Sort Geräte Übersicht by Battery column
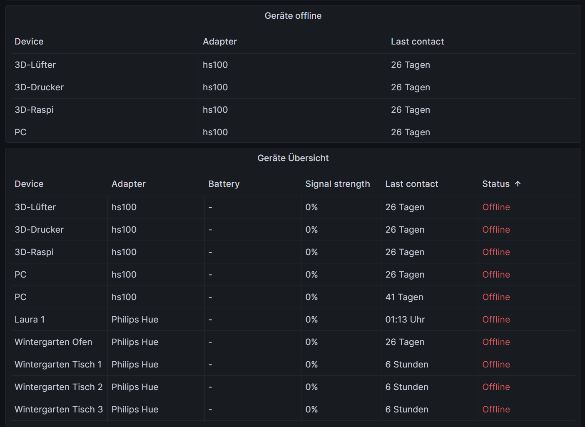The image size is (585, 427). click(224, 184)
